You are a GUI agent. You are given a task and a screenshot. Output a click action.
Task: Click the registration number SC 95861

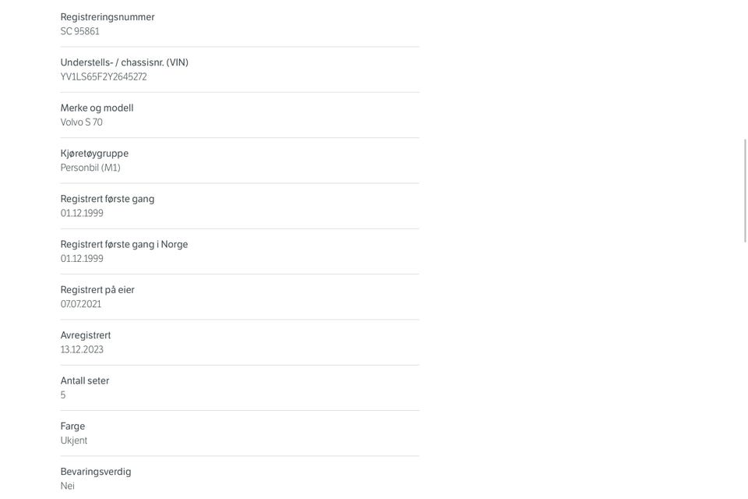coord(79,31)
